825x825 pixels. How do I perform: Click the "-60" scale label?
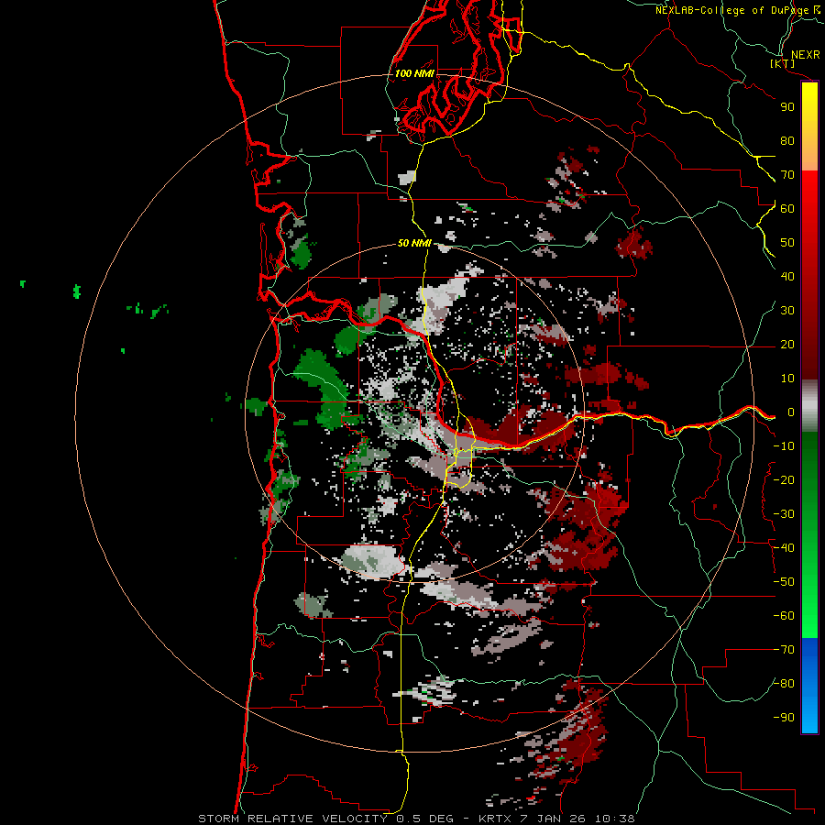[x=784, y=616]
